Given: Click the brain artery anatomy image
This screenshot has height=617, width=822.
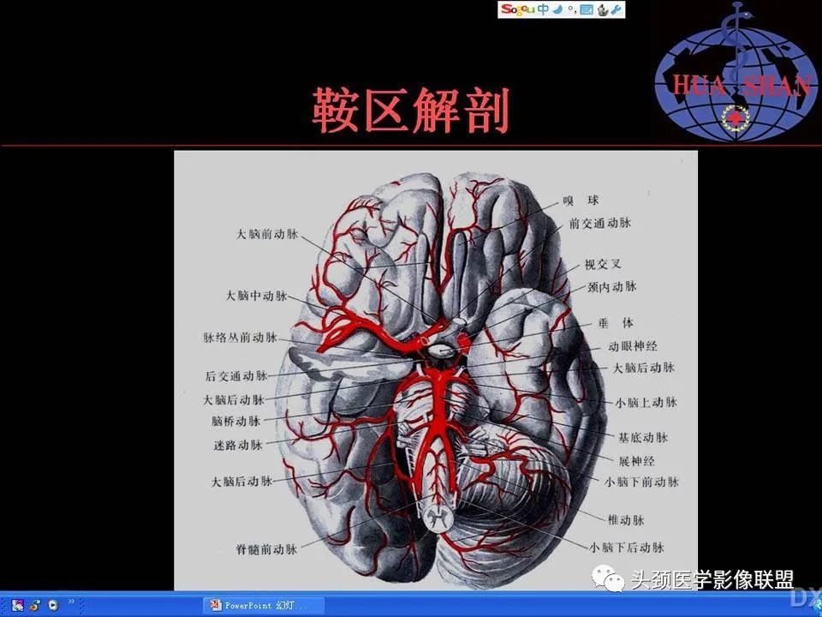Looking at the screenshot, I should coord(436,370).
